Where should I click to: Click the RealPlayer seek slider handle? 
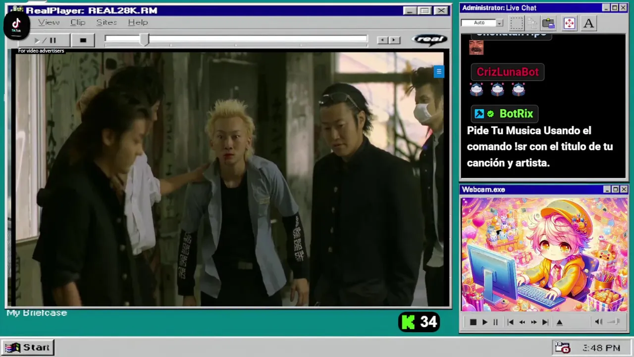coord(144,40)
